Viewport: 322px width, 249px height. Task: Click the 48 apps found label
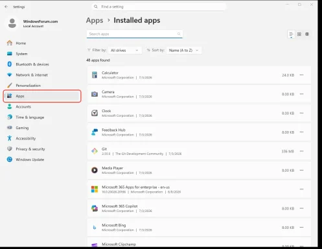[98, 60]
